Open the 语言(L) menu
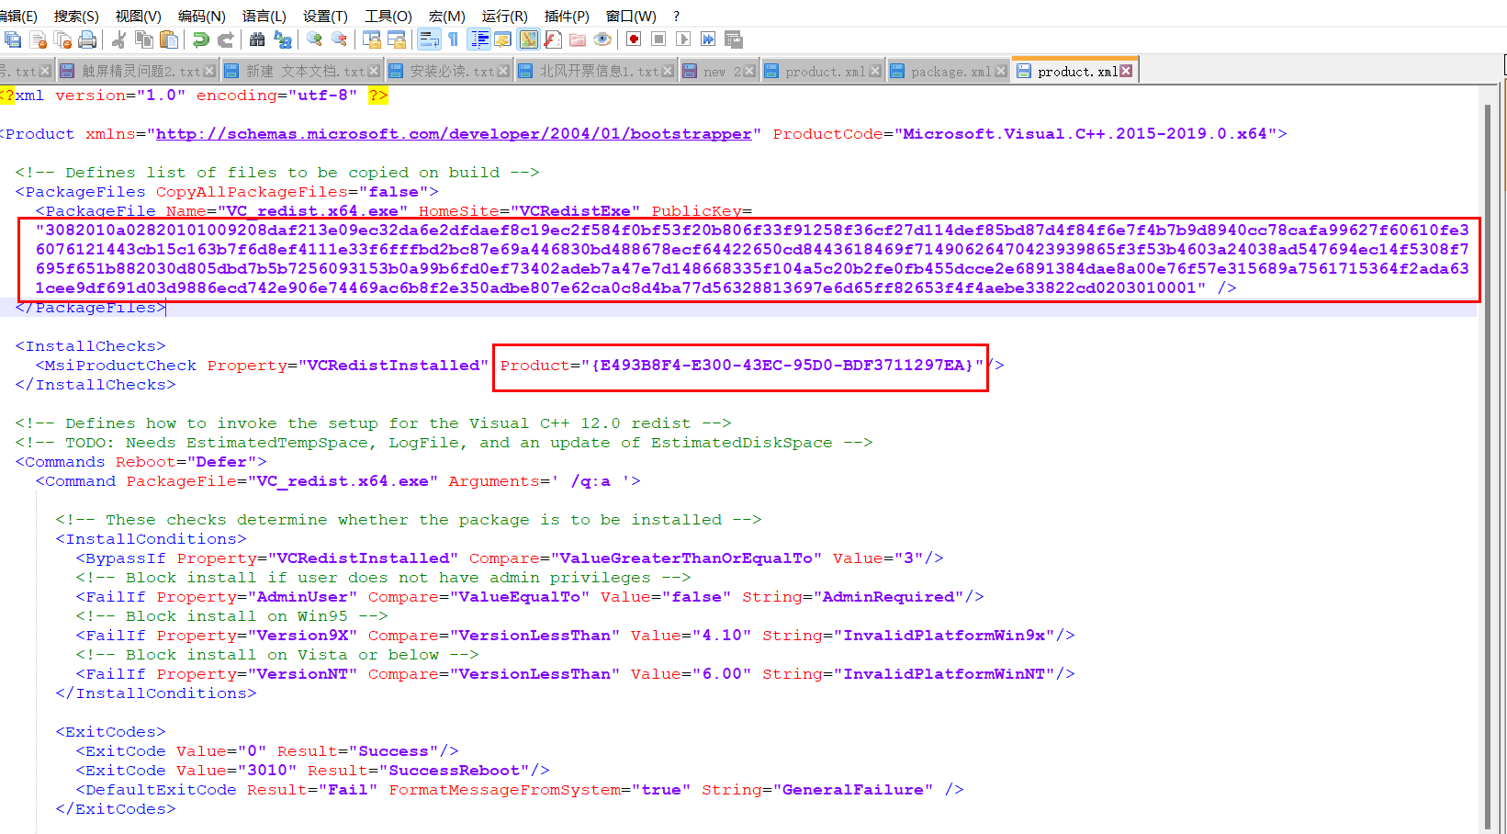This screenshot has height=834, width=1507. (x=264, y=16)
